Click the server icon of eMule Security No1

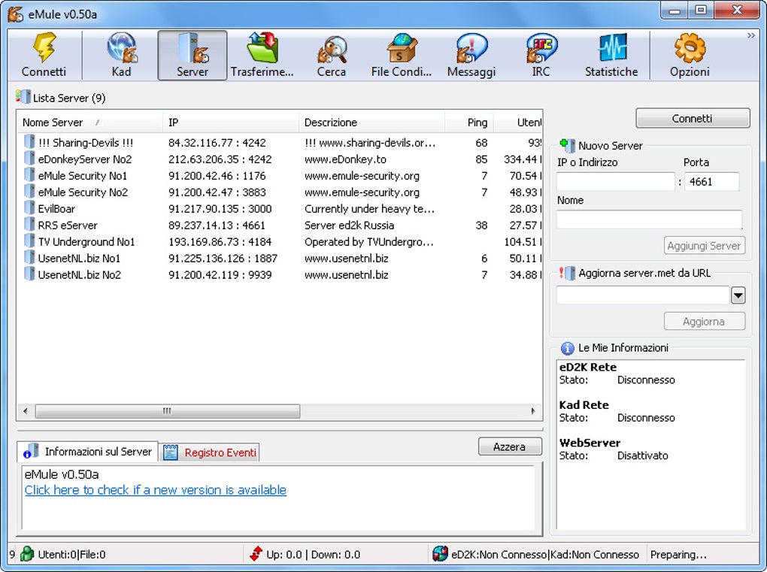pyautogui.click(x=29, y=176)
